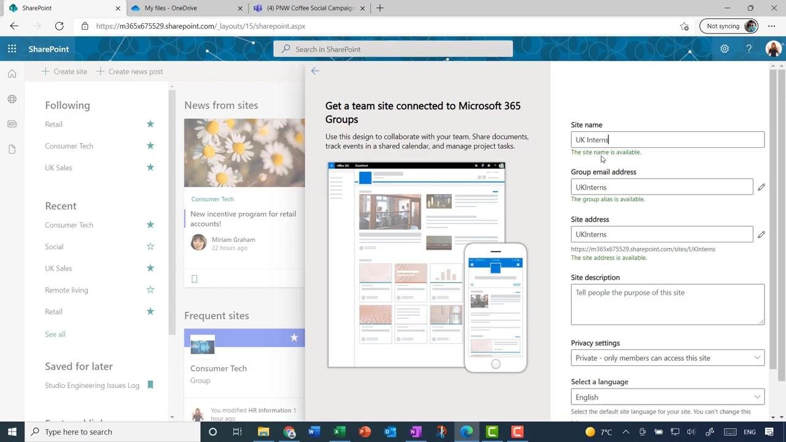786x442 pixels.
Task: Switch to My files - OneDrive tab
Action: point(186,8)
